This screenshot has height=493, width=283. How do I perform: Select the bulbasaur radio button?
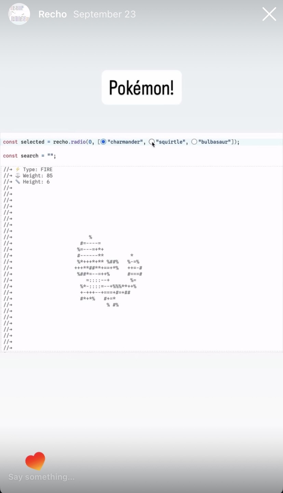pyautogui.click(x=194, y=142)
